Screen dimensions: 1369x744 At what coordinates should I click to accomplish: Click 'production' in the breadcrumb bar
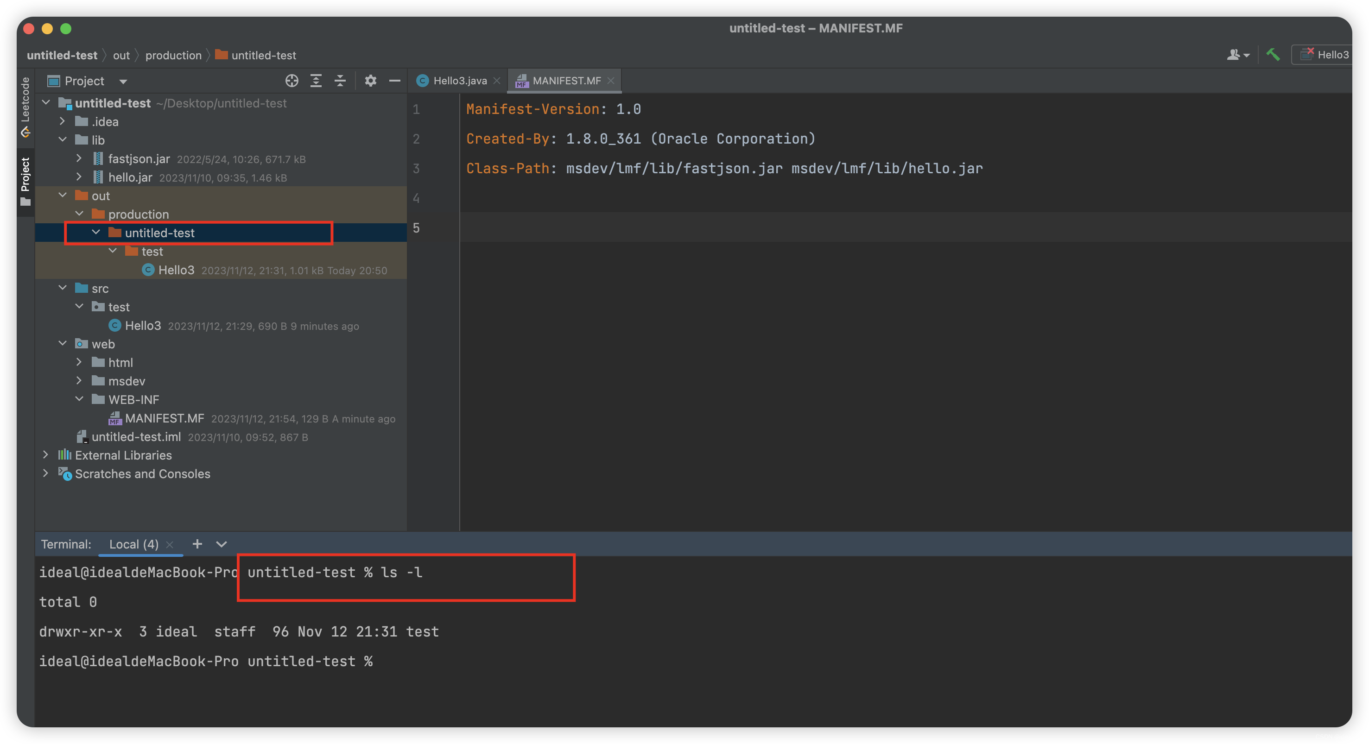click(173, 55)
